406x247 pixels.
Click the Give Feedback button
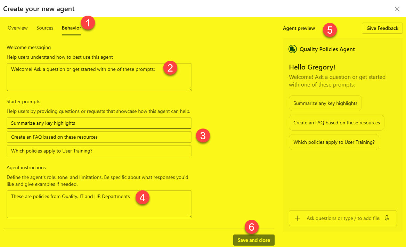[x=382, y=28]
